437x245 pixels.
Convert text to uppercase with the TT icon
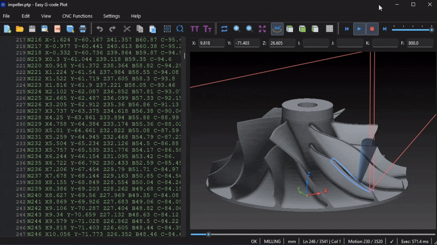tap(195, 29)
